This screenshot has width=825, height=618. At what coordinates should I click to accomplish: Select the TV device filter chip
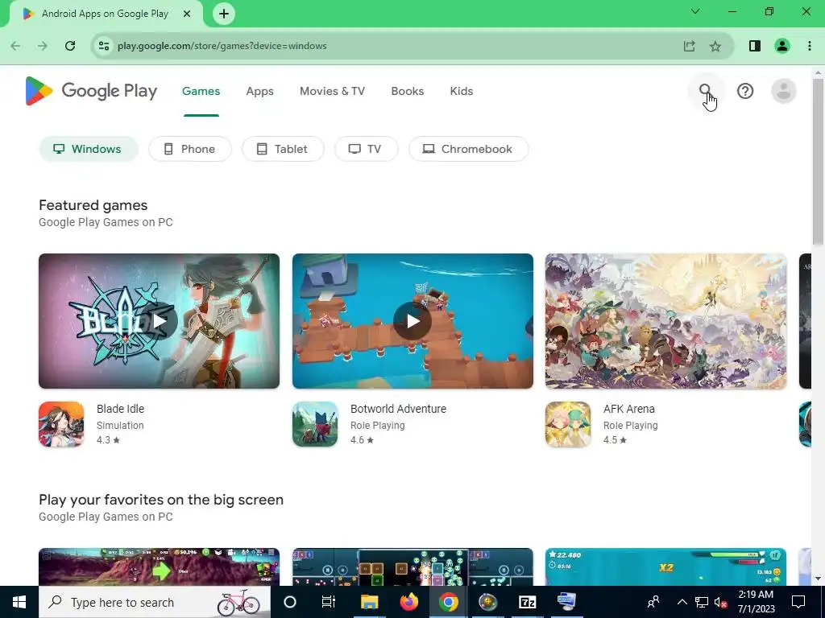click(x=367, y=149)
